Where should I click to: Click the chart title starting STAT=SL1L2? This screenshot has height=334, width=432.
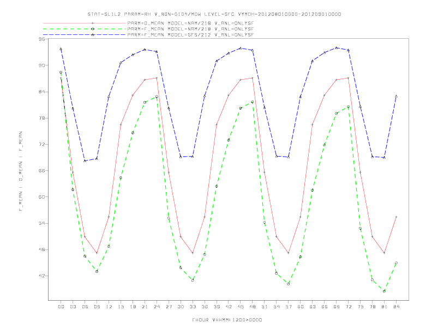click(214, 14)
